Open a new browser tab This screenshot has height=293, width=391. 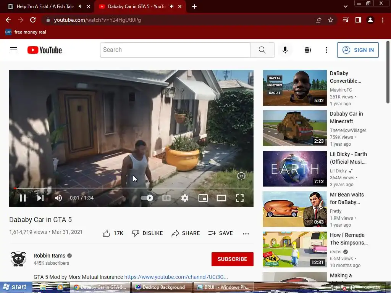(194, 6)
